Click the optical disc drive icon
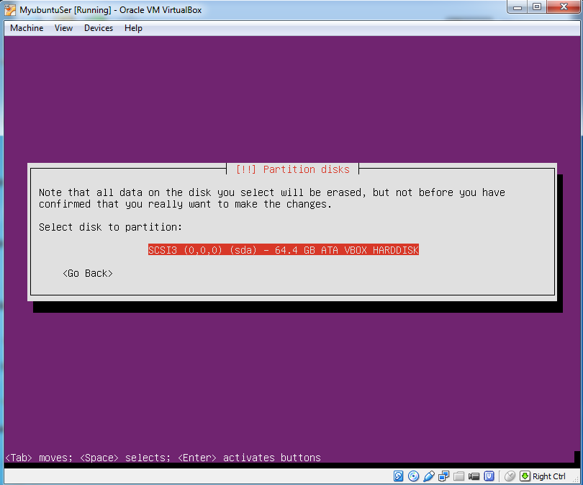 point(413,476)
